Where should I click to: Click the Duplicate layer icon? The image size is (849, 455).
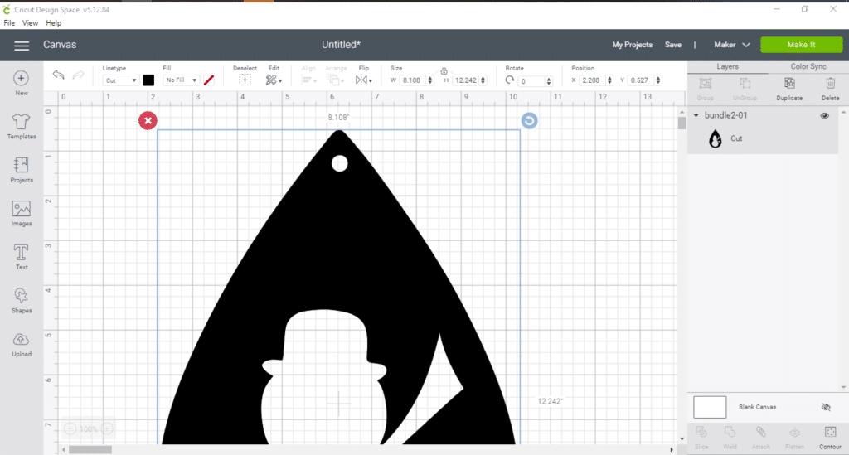coord(789,84)
